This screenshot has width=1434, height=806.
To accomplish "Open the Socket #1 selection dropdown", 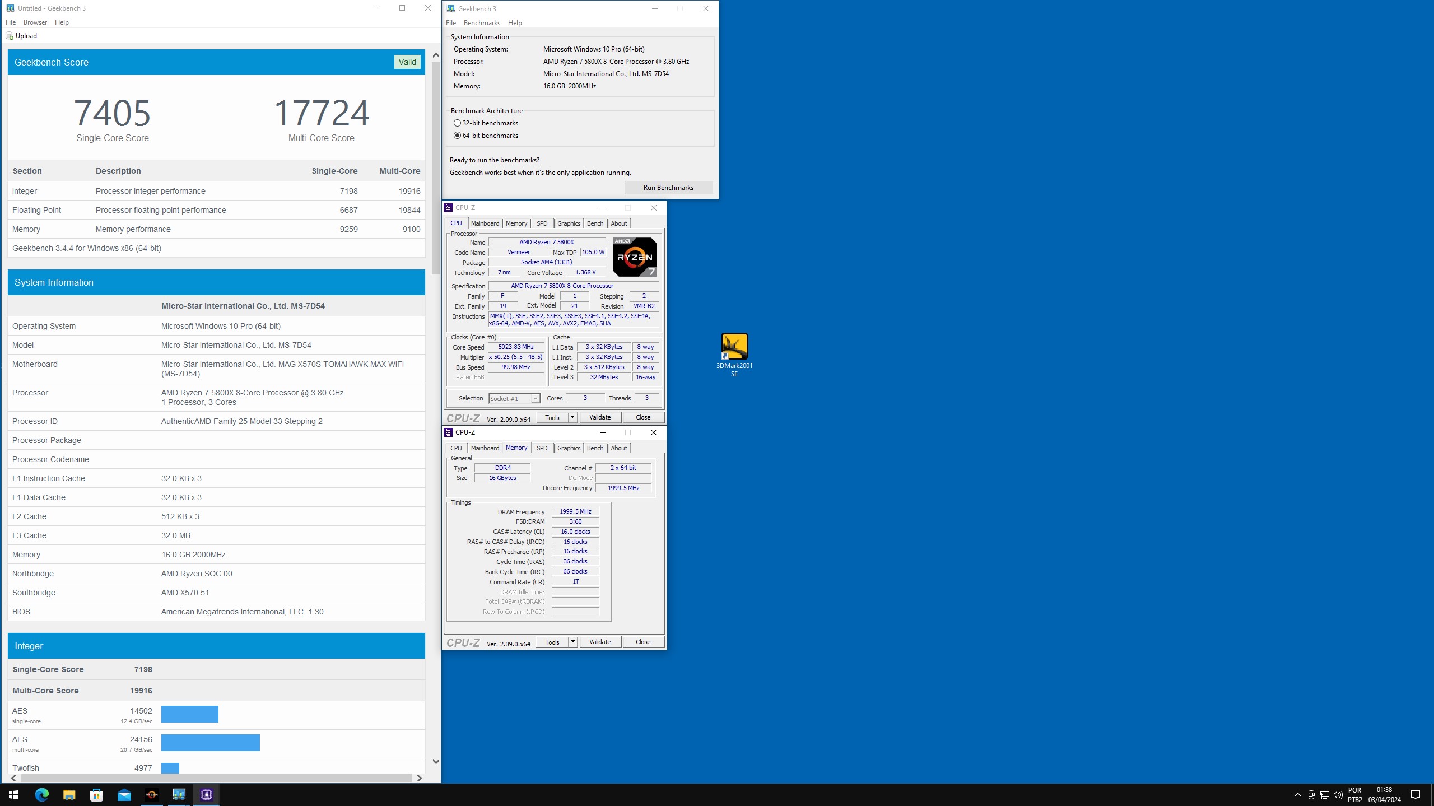I will tap(514, 398).
